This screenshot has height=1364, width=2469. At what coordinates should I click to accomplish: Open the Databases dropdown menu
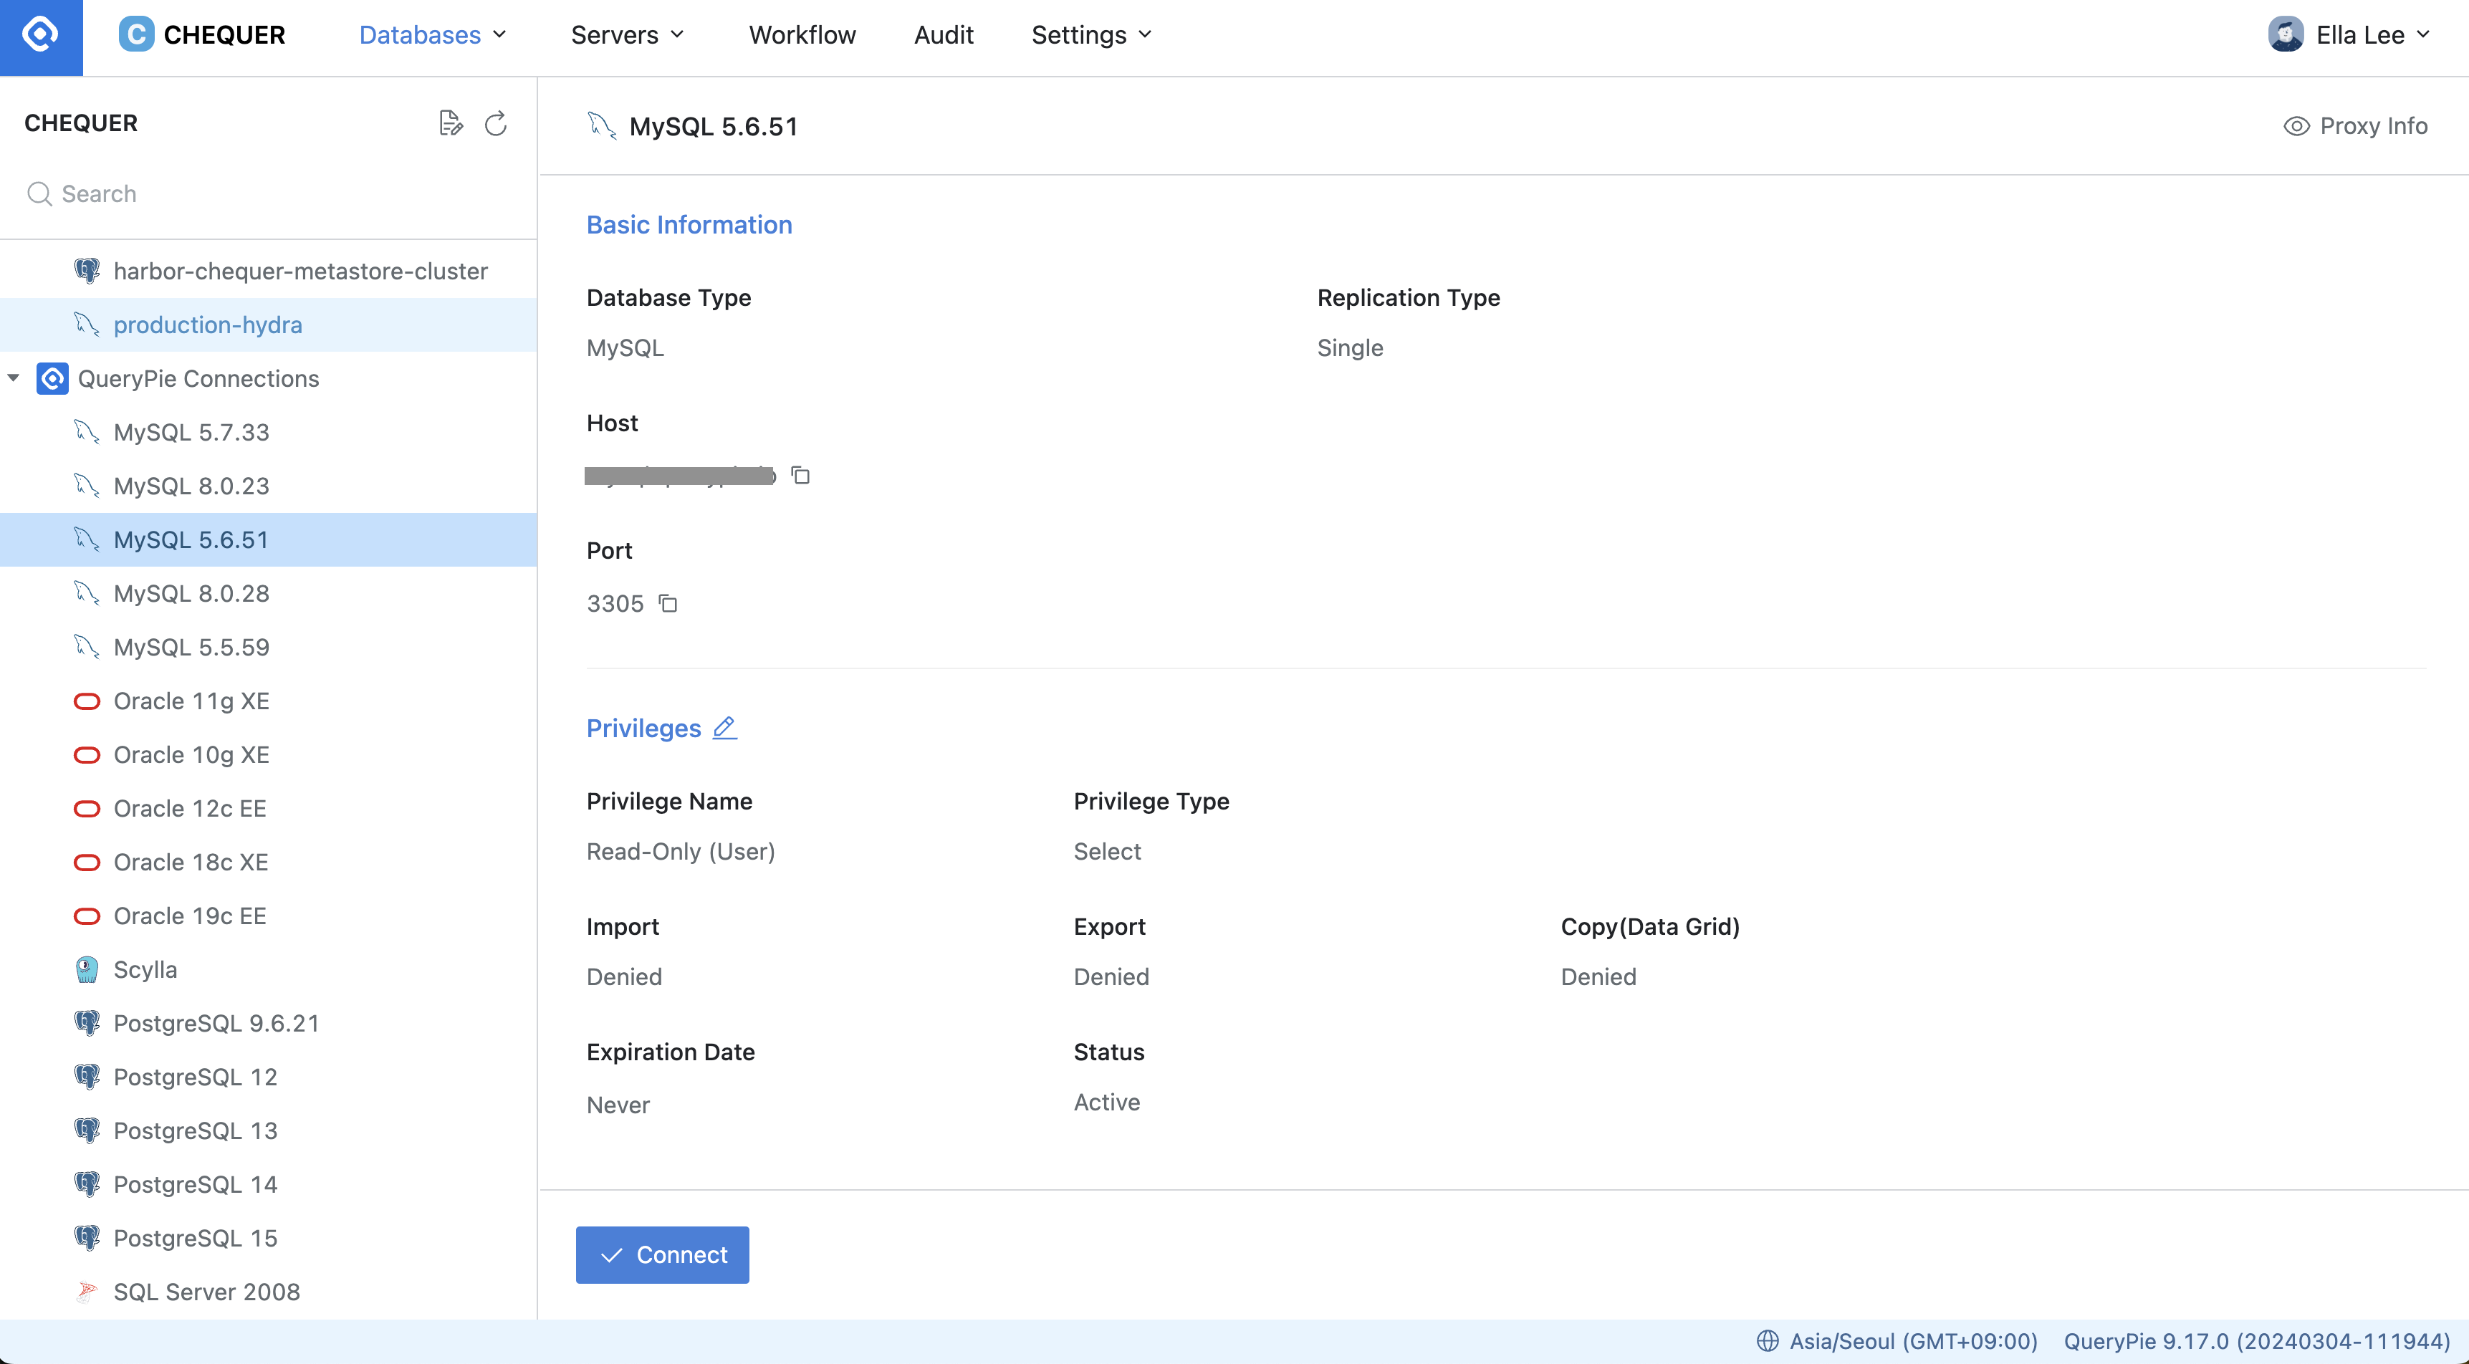click(432, 34)
